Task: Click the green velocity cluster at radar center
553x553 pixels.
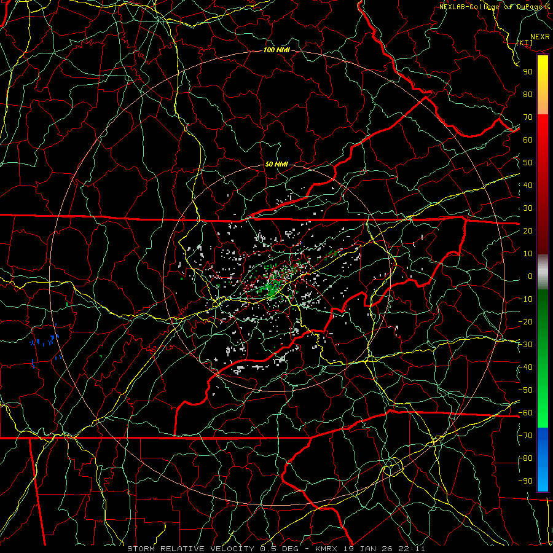Action: 272,286
